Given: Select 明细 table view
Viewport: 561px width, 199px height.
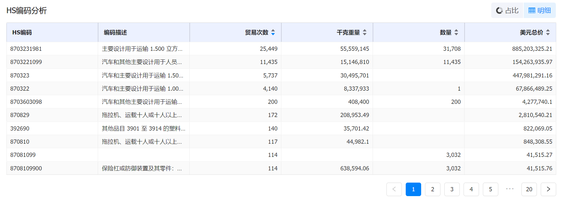Looking at the screenshot, I should 540,11.
